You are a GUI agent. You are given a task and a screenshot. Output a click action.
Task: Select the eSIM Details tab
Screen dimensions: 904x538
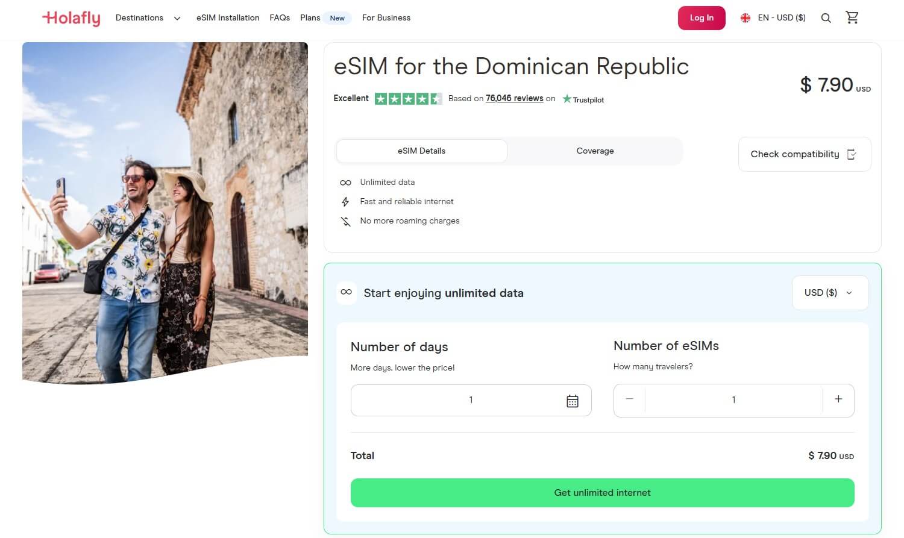point(421,151)
